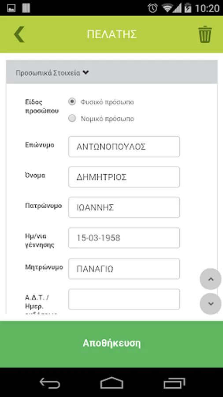This screenshot has width=223, height=397.
Task: Tap Android home navigation button
Action: pyautogui.click(x=111, y=382)
